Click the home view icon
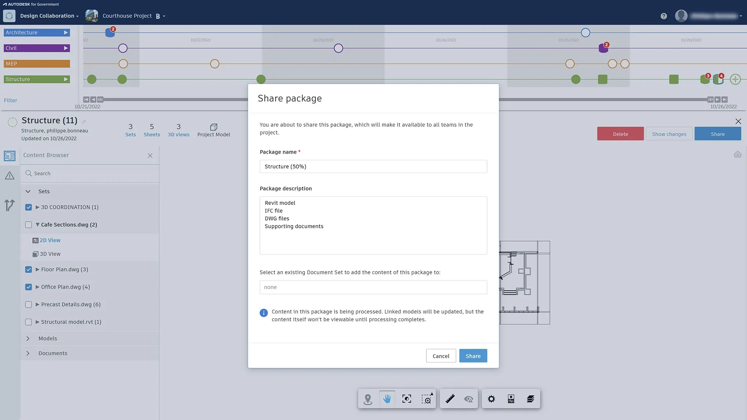This screenshot has height=420, width=747. coord(737,155)
